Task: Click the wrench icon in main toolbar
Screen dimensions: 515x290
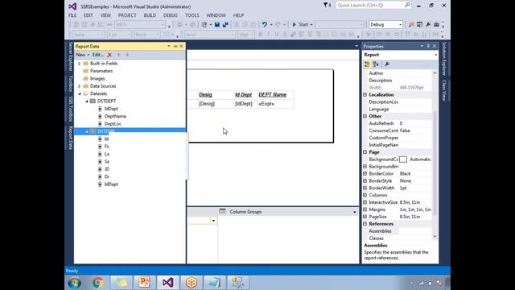Action: pos(428,25)
